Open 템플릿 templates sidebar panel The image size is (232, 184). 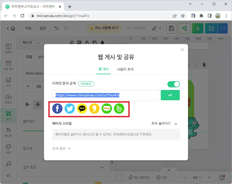8,48
